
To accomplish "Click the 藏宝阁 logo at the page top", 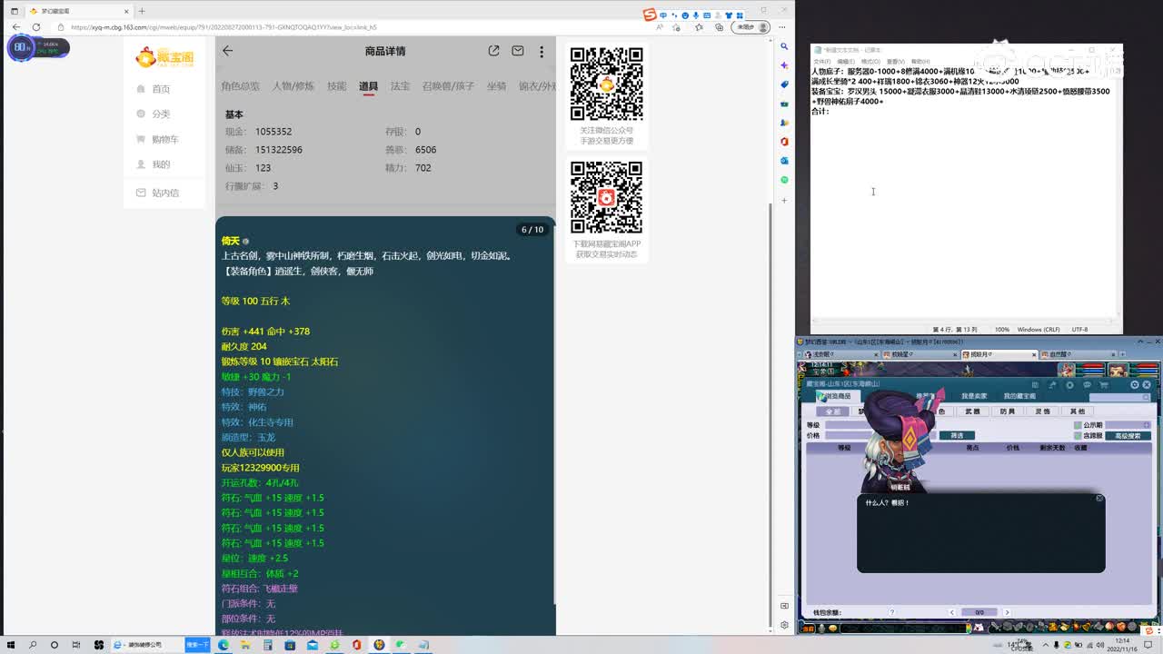I will (x=164, y=57).
